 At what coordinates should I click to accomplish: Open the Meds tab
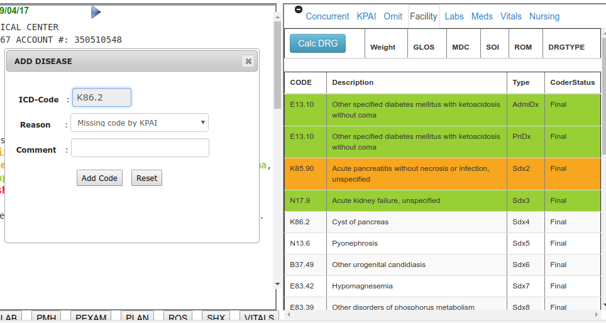(x=482, y=16)
